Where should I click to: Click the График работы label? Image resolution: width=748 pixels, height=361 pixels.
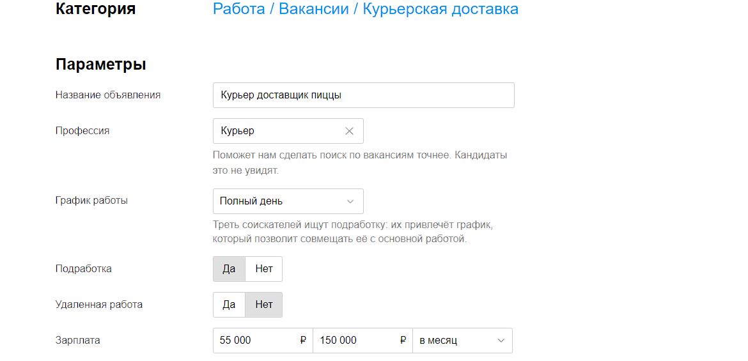[x=91, y=200]
